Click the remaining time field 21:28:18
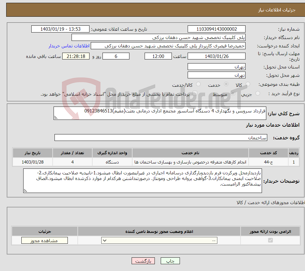The width and height of the screenshot is (305, 271). click(76, 56)
